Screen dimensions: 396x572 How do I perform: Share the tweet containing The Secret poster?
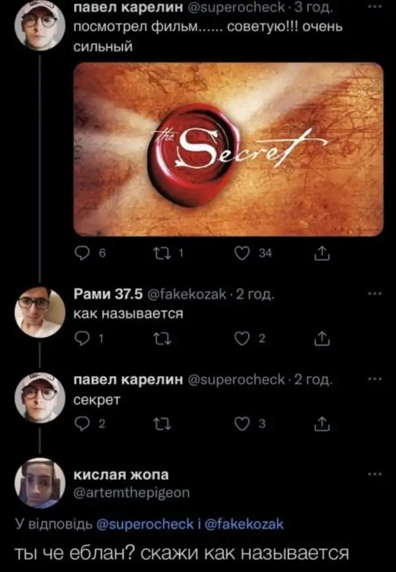point(322,253)
